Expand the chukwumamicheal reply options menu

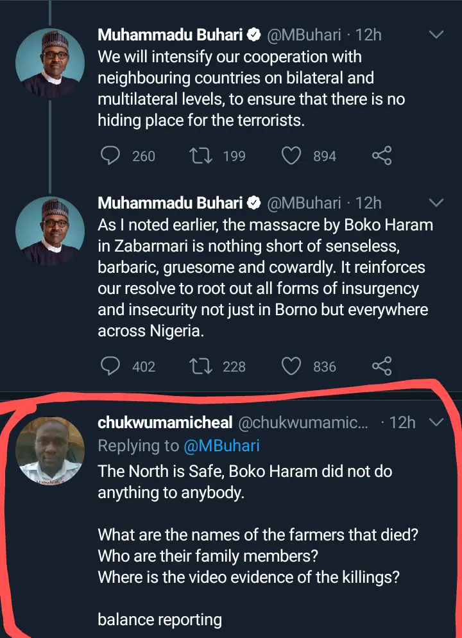point(436,422)
